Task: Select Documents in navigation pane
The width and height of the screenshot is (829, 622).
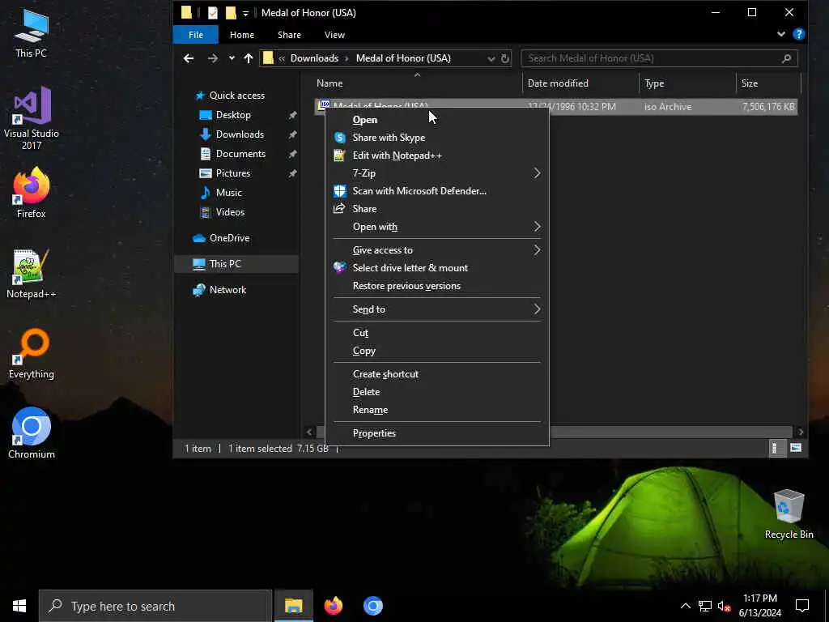Action: click(x=240, y=154)
